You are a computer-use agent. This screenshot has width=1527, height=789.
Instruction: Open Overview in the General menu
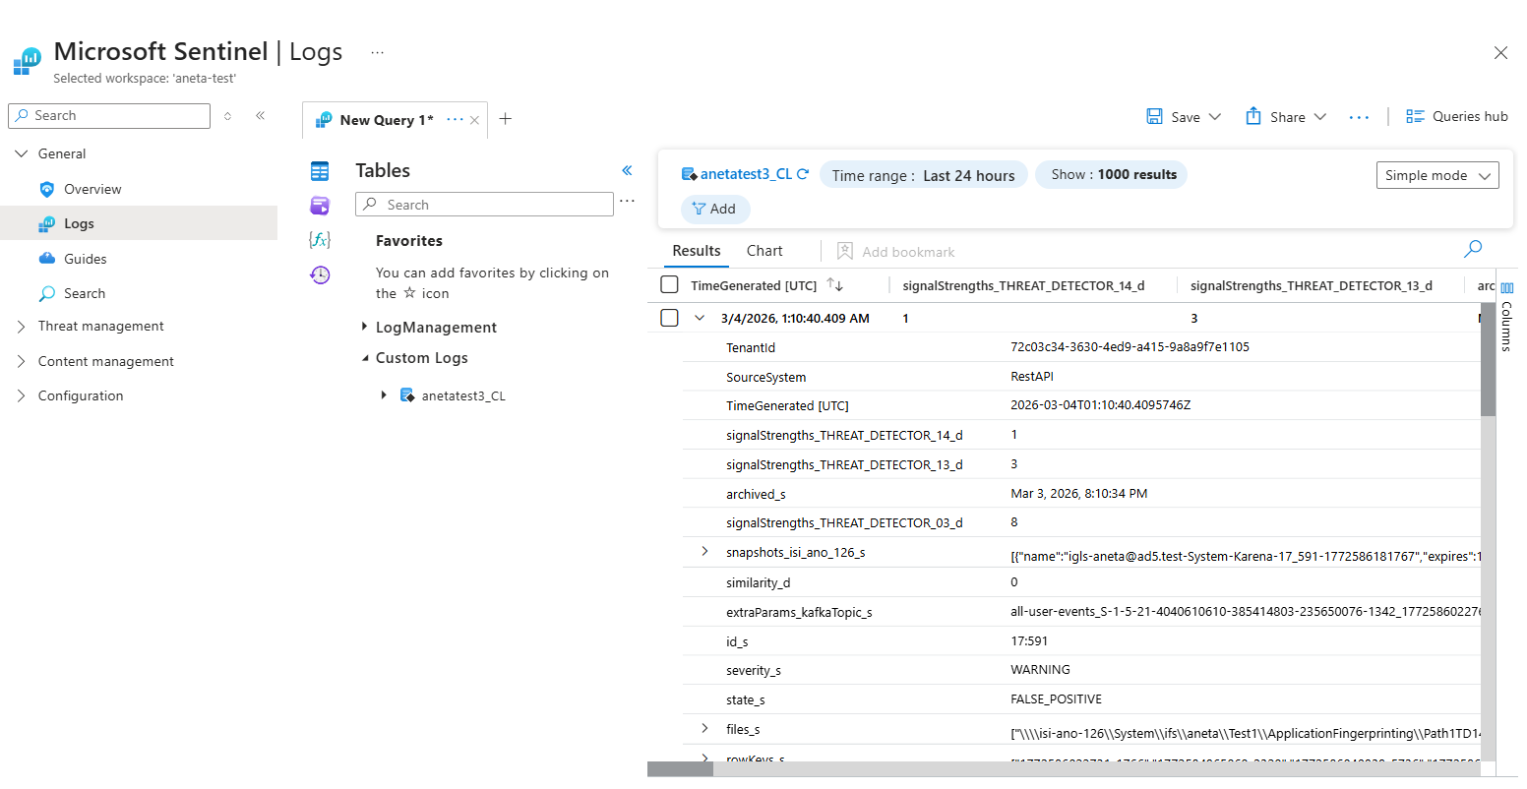(x=92, y=189)
